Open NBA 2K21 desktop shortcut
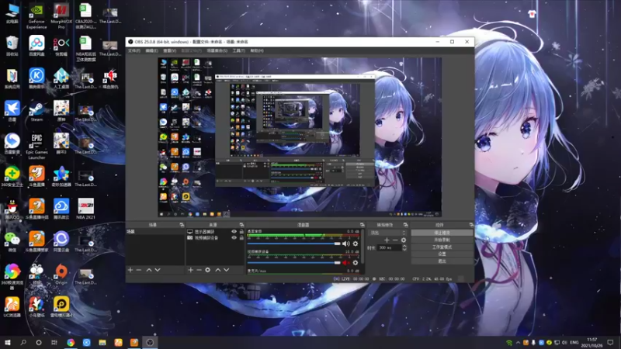 click(x=85, y=209)
